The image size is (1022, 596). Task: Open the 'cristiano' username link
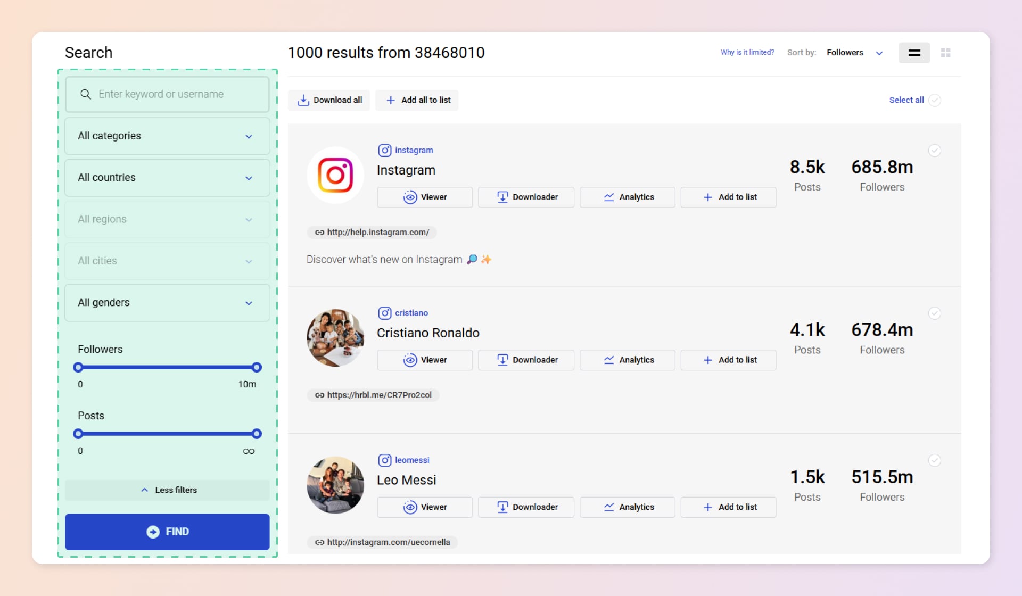pos(411,313)
